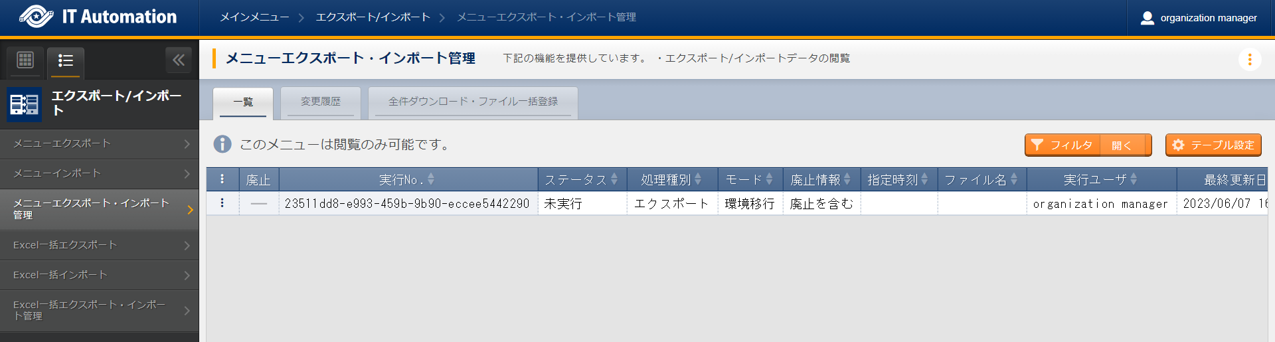Screen dimensions: 1275x342
Task: Open メニューエクスポート in the sidebar
Action: pos(99,144)
